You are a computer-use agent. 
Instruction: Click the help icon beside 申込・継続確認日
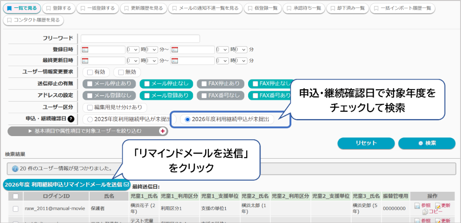71,119
